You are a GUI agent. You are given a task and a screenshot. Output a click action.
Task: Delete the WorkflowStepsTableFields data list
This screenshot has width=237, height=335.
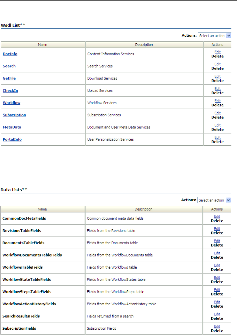[x=217, y=294]
